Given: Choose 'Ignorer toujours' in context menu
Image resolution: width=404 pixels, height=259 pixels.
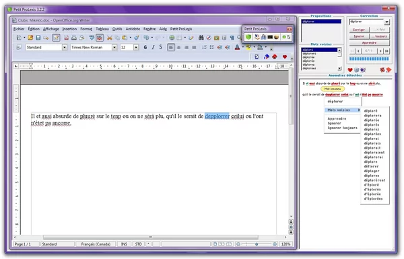Looking at the screenshot, I should click(342, 128).
